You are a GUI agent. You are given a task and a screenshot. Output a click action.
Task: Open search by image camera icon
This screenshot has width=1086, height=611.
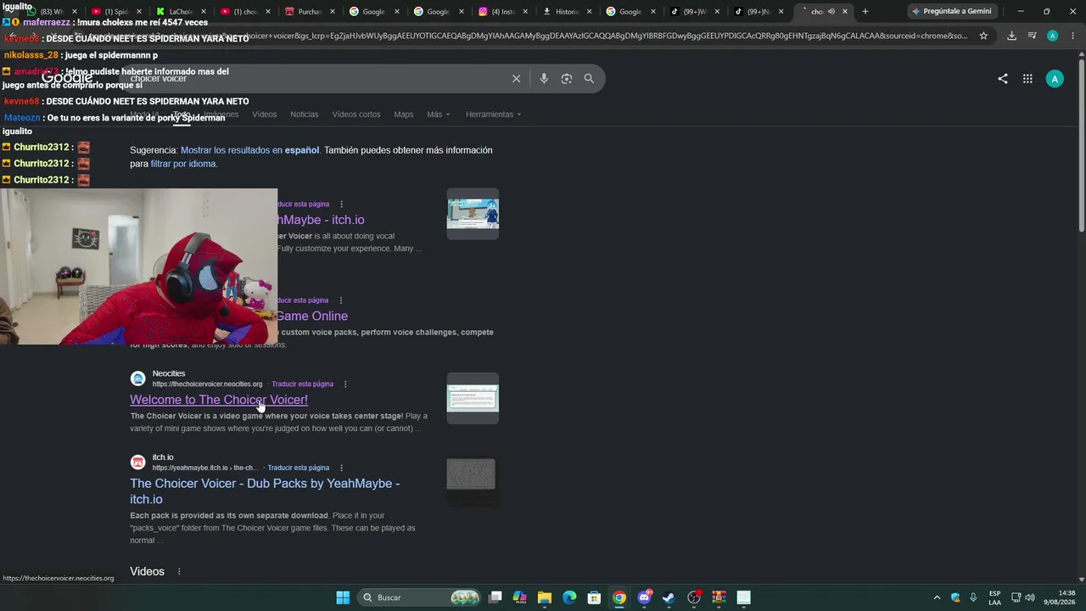pos(567,78)
